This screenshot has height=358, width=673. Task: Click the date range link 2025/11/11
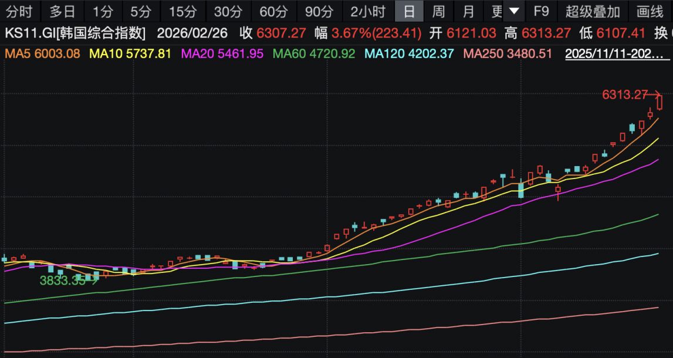614,54
